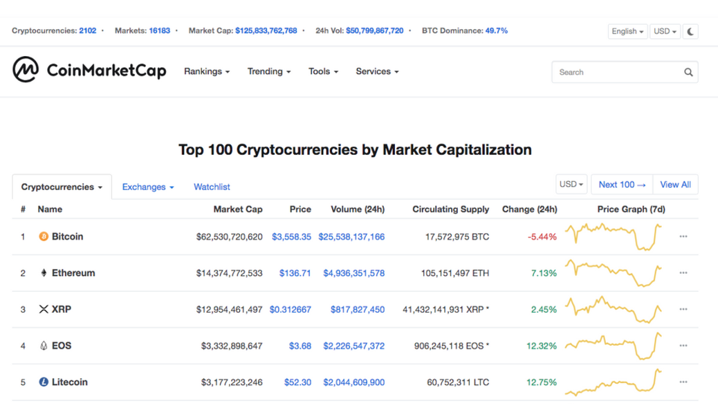Screen dimensions: 718x404
Task: Open Bitcoin 7d price graph
Action: click(x=613, y=237)
